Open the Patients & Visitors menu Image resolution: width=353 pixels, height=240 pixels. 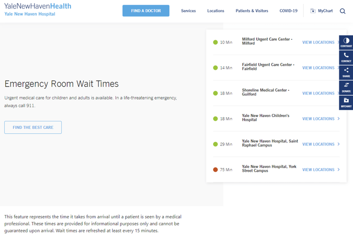coord(252,11)
